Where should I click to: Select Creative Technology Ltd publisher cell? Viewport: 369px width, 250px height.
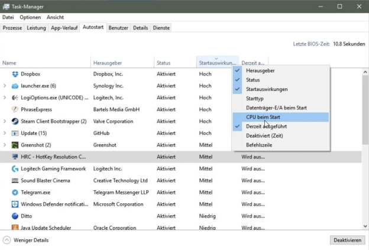click(120, 180)
